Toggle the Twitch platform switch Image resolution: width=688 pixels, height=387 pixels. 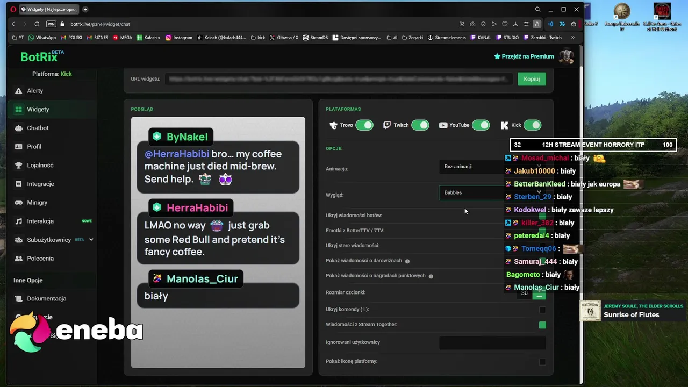pyautogui.click(x=420, y=125)
